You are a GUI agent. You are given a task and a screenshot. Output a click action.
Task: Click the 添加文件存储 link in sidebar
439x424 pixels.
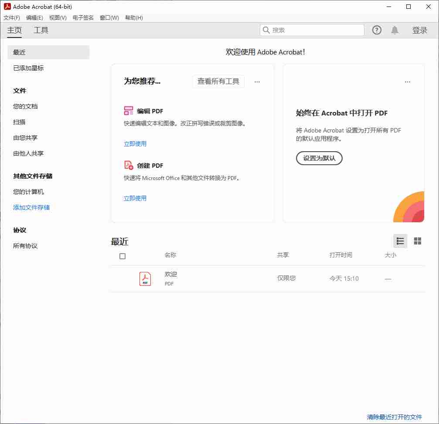coord(31,207)
